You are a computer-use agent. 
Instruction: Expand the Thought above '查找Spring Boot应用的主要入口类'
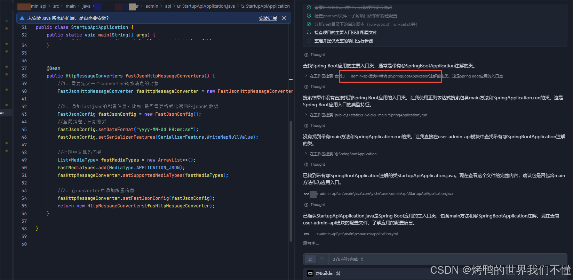coord(315,55)
